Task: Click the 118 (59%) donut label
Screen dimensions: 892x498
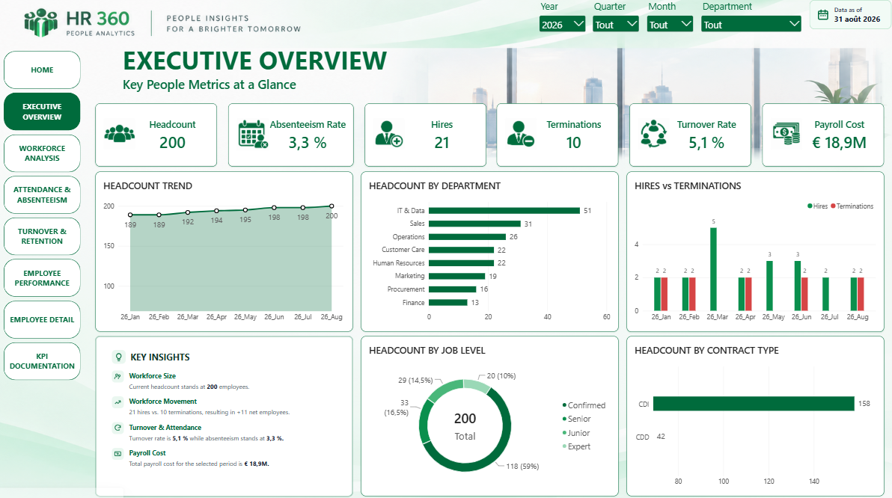Action: [522, 466]
